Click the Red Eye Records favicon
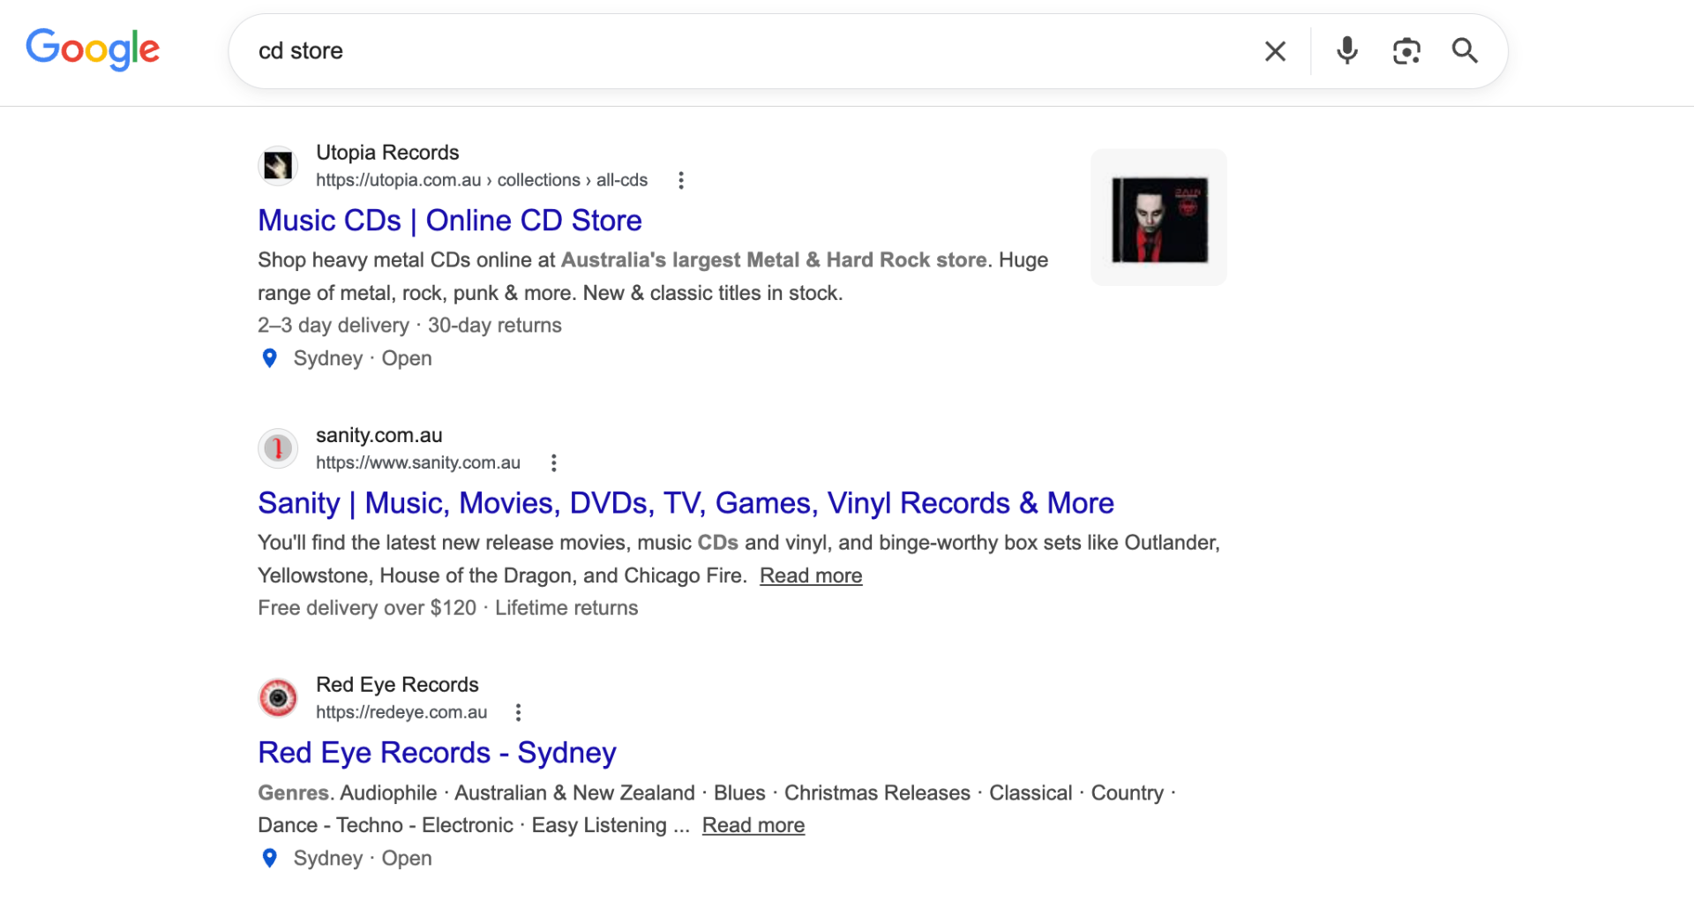 coord(278,698)
